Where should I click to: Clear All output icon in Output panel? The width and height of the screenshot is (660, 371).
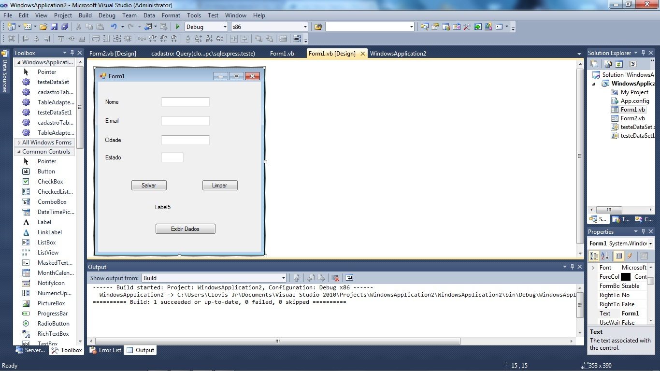pyautogui.click(x=335, y=278)
